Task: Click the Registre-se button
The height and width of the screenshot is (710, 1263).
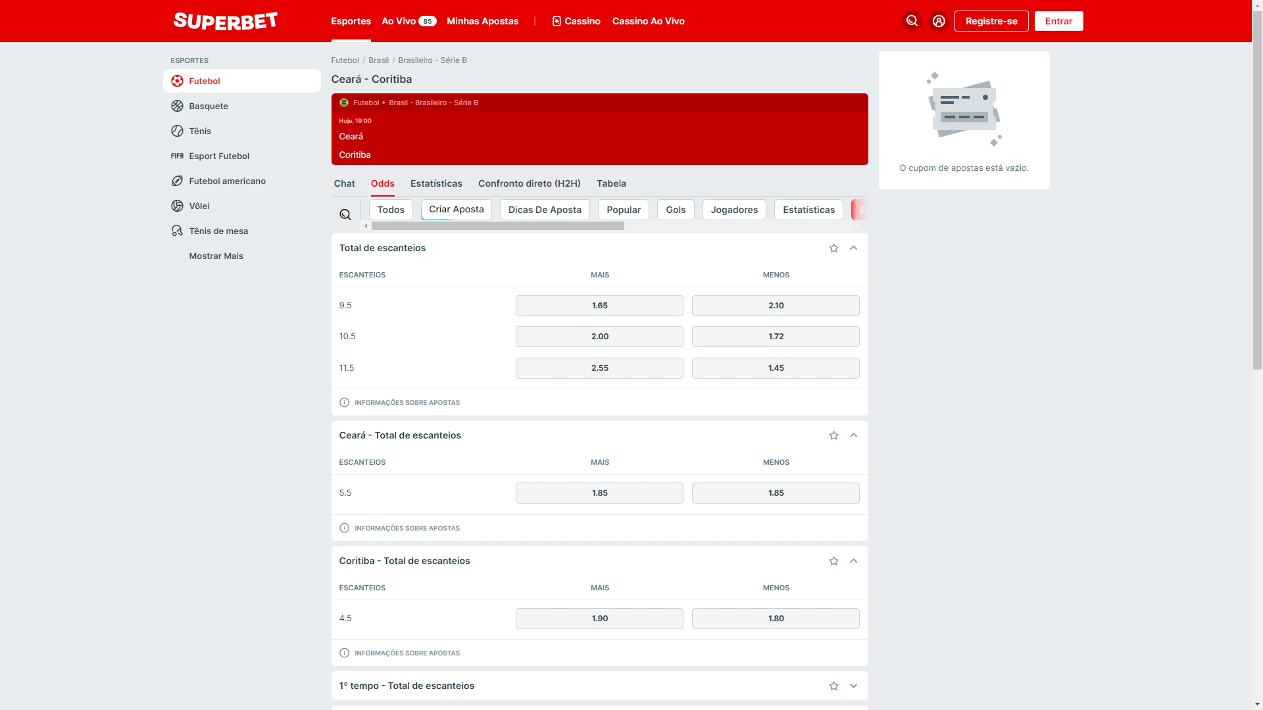Action: click(991, 21)
